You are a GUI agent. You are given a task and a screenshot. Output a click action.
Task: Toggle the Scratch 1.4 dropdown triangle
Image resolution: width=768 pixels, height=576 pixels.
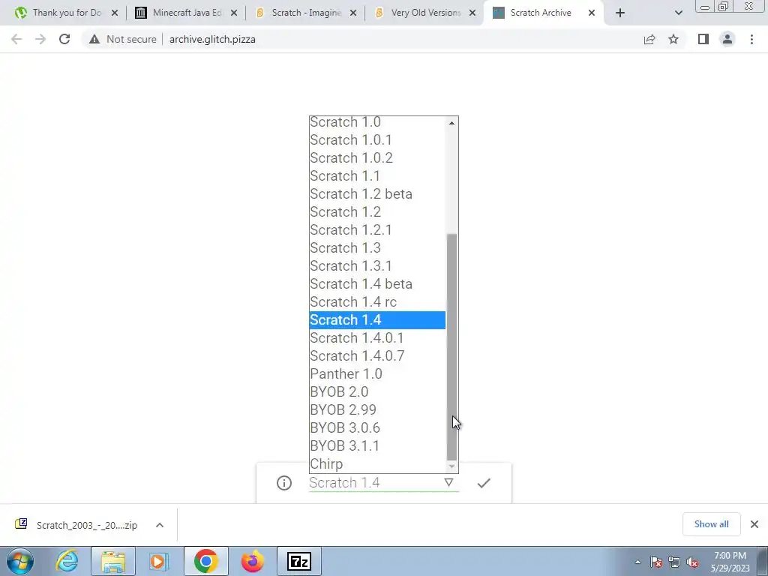[448, 482]
